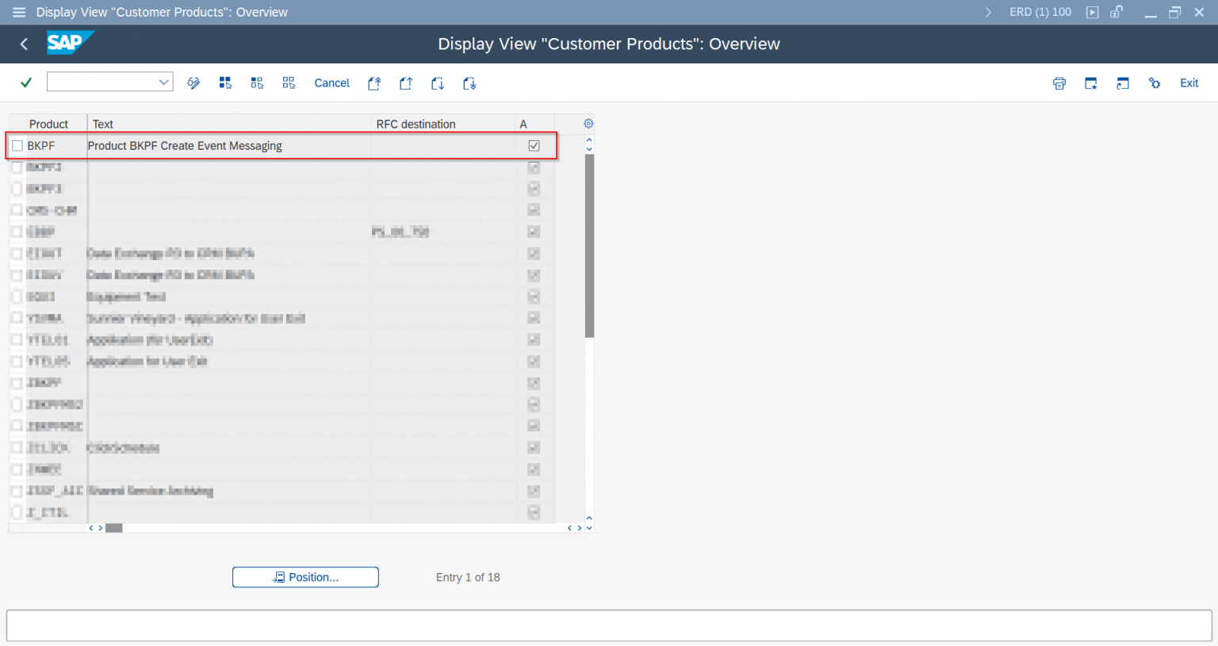Viewport: 1218px width, 646px height.
Task: Select the BKPF row selection checkbox
Action: (17, 146)
